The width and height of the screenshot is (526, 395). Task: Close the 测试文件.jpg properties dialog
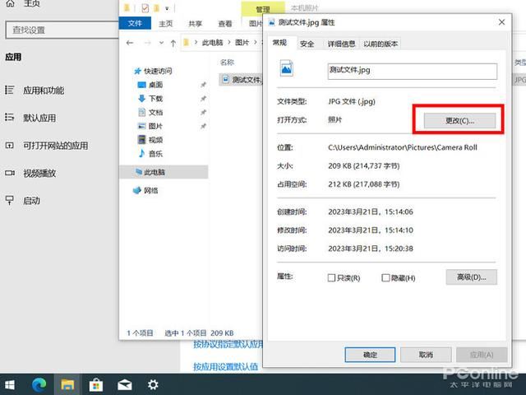501,22
